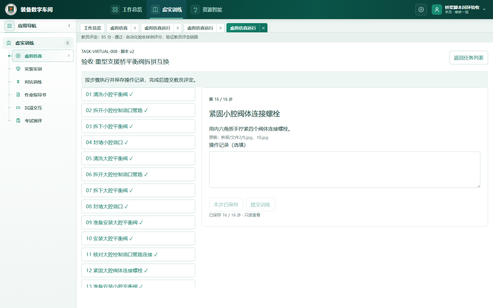
Task: Click the 已保存 16 / 16 步 status text
Action: 234,215
